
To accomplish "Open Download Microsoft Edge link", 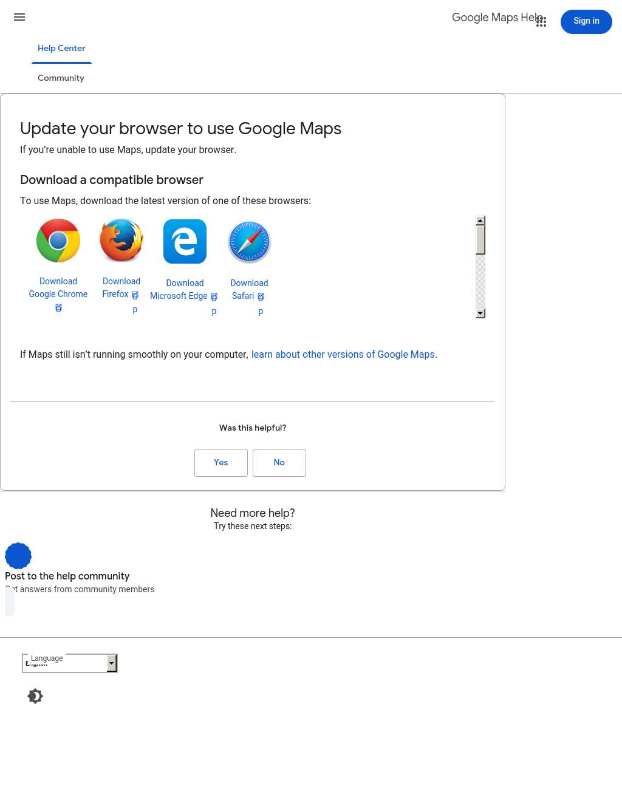I will [179, 290].
